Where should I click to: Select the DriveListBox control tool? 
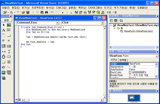click(9, 57)
